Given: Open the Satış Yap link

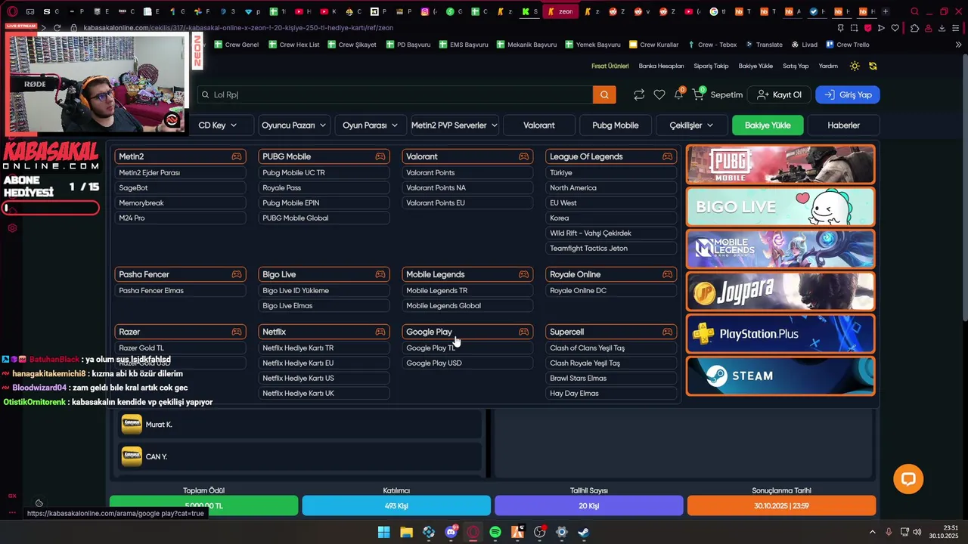Looking at the screenshot, I should coord(796,66).
